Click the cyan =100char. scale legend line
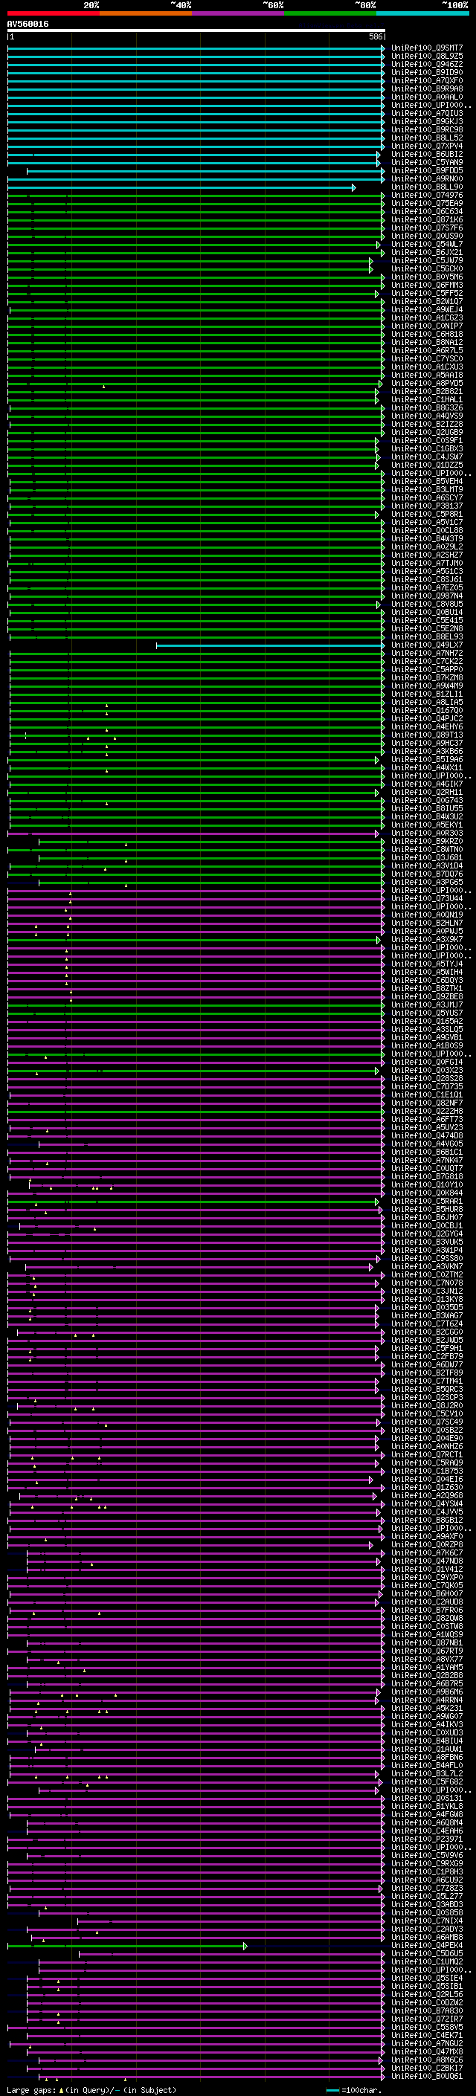This screenshot has width=476, height=2096. tap(332, 2090)
